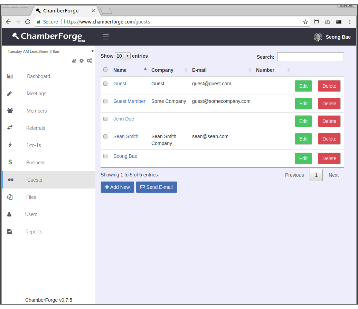Check the box for the John Doe row
Viewport: 358px width, 309px height.
pos(105,119)
